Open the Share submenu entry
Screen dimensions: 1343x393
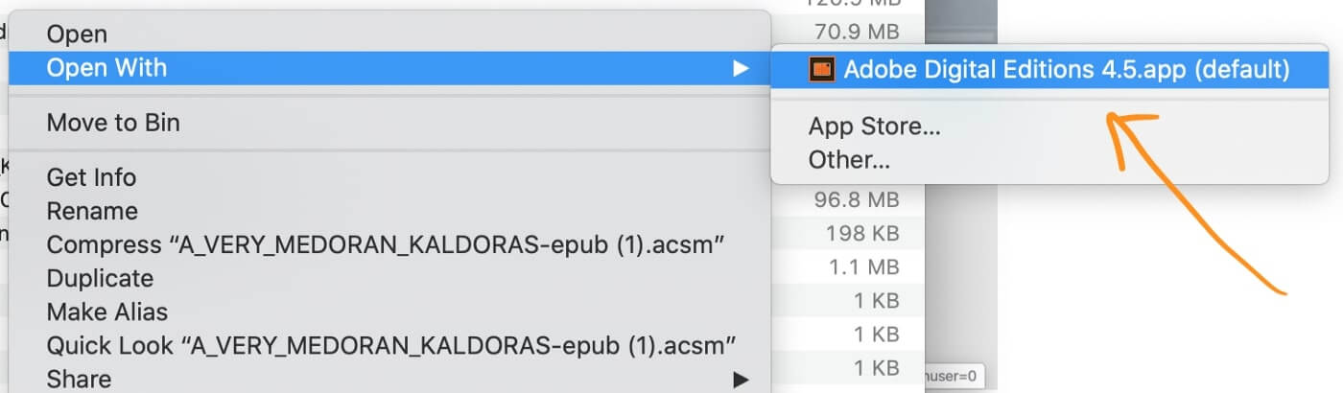(389, 379)
